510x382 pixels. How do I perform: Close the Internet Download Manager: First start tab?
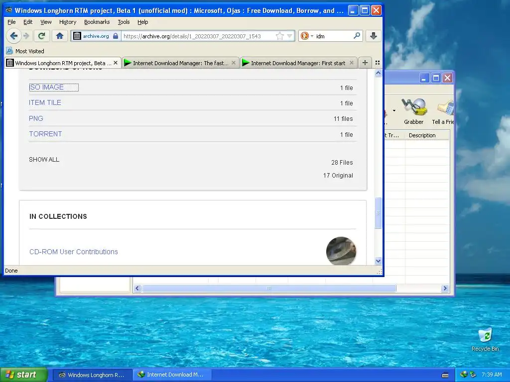pyautogui.click(x=351, y=63)
